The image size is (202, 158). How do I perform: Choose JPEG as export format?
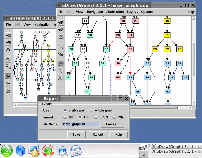click(101, 117)
